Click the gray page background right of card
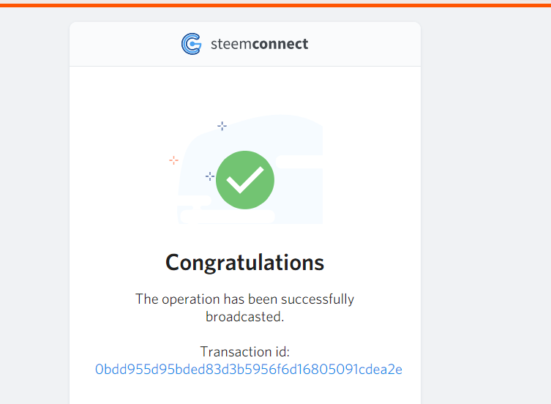Viewport: 551px width, 404px height. (x=486, y=206)
